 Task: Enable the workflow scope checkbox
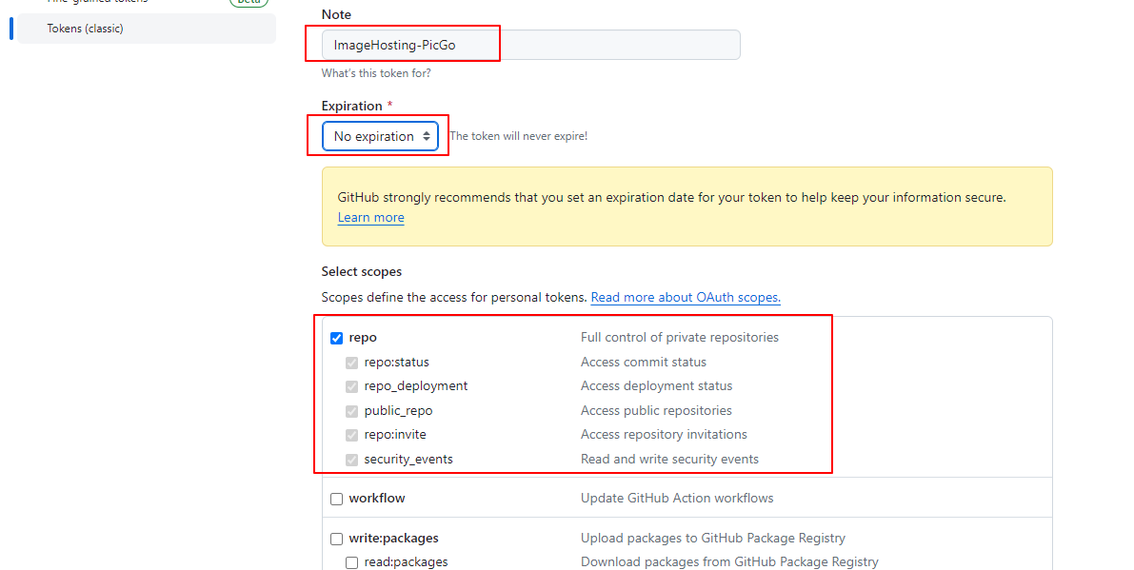[x=336, y=499]
